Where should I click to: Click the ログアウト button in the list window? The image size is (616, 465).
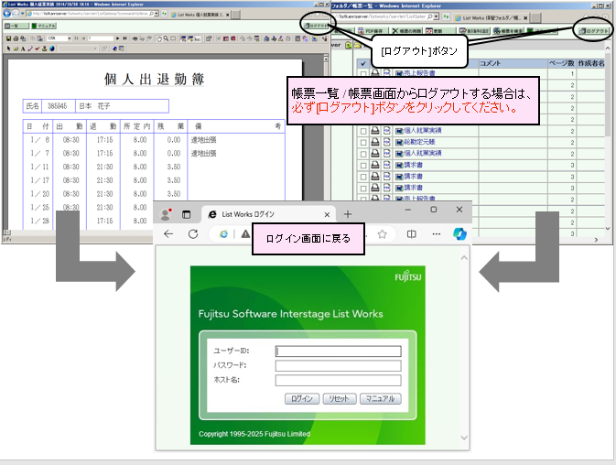[594, 30]
